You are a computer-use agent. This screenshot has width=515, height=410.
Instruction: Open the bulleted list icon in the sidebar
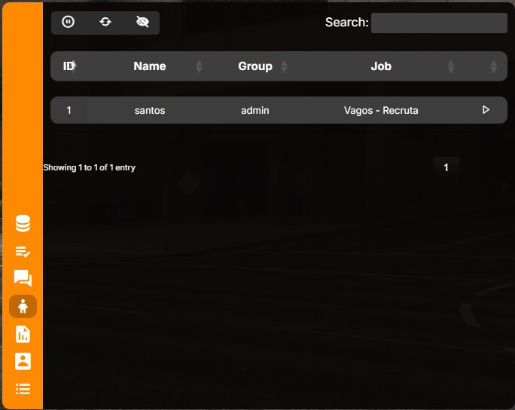[x=23, y=389]
